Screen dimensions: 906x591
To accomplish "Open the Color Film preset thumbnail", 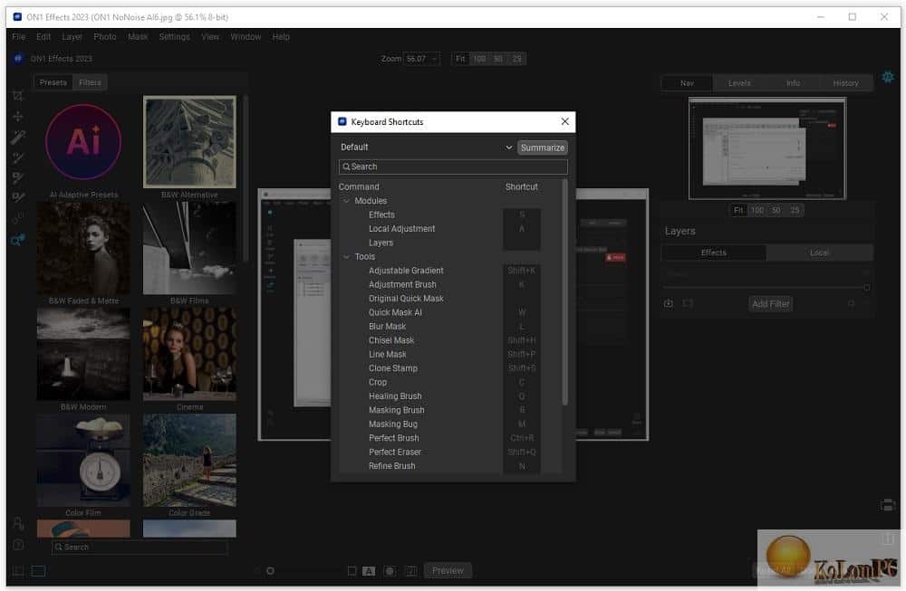I will point(83,460).
